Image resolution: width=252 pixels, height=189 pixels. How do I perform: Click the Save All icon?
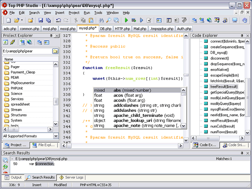click(48, 20)
